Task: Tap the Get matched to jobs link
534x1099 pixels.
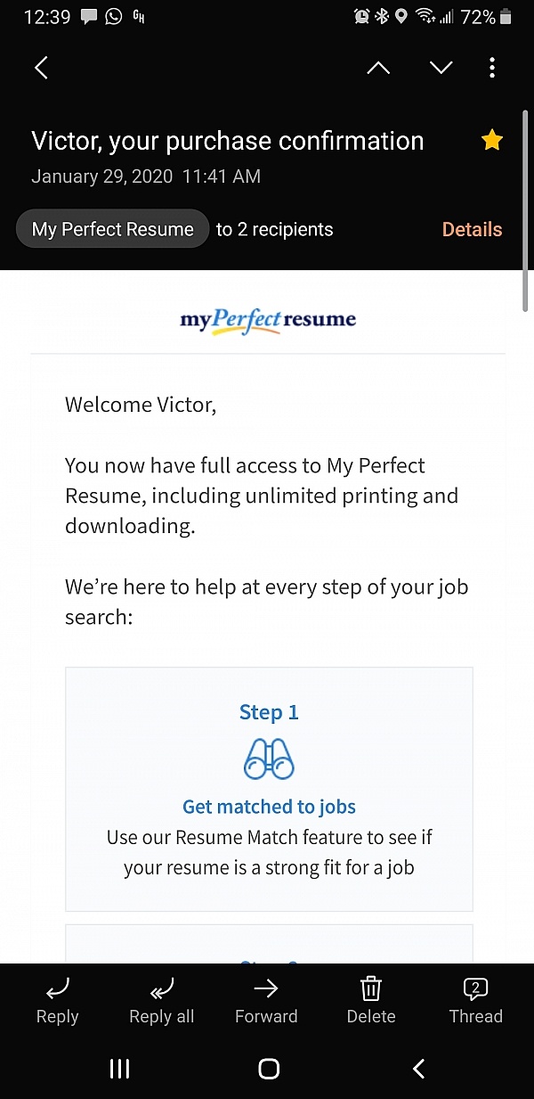Action: (x=269, y=807)
